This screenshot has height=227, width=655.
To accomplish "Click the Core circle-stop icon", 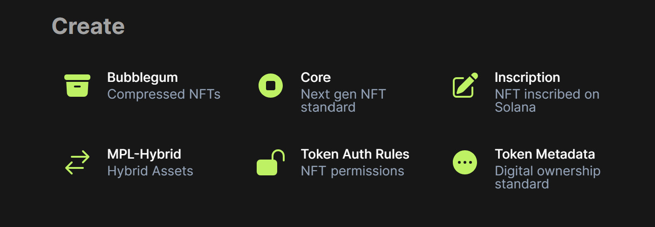I will (x=271, y=86).
